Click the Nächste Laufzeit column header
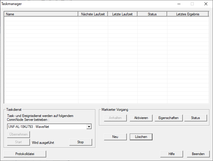213x161 pixels. [x=93, y=14]
